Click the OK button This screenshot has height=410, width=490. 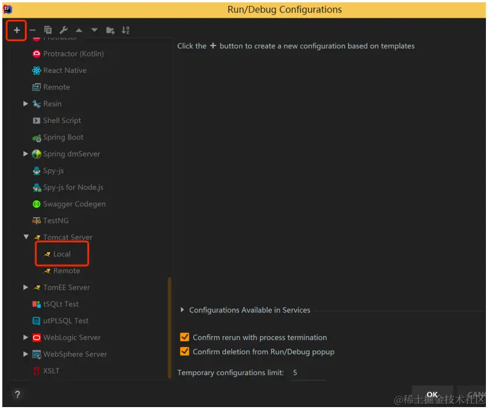click(432, 394)
